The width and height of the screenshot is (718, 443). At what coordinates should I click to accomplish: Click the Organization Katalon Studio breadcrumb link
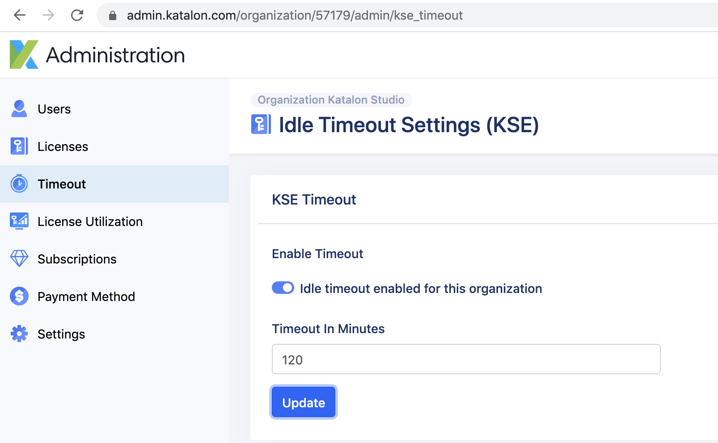pyautogui.click(x=331, y=100)
